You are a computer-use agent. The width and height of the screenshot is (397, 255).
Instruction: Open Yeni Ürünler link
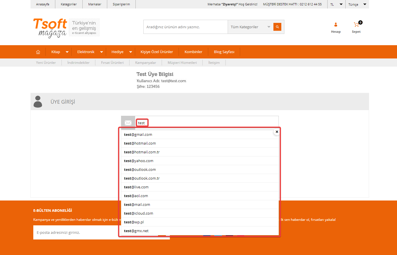(46, 63)
